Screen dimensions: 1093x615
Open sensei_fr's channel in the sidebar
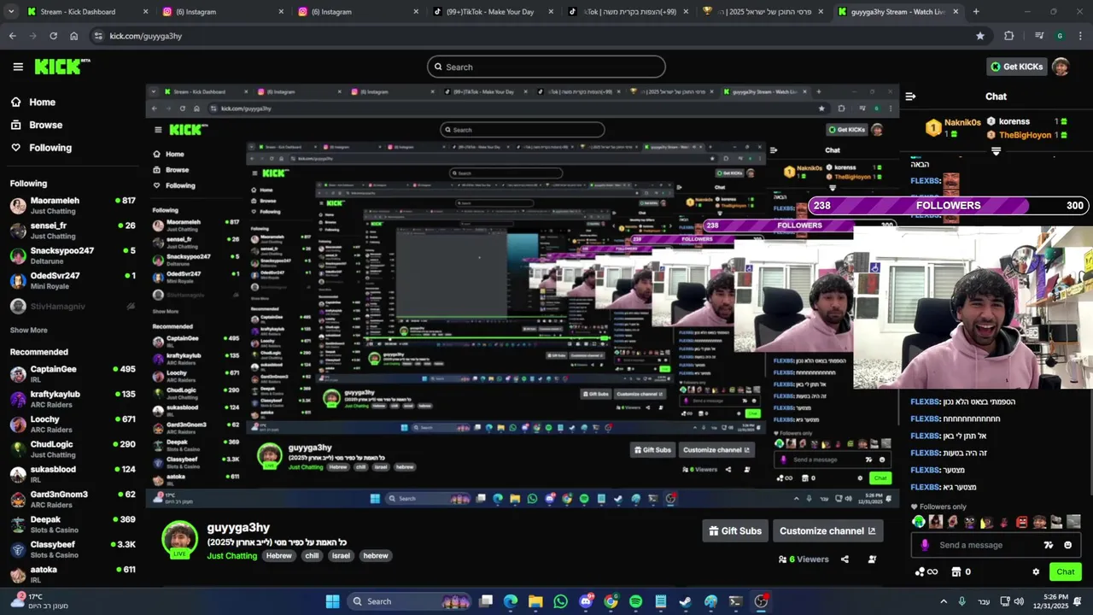[x=73, y=231]
